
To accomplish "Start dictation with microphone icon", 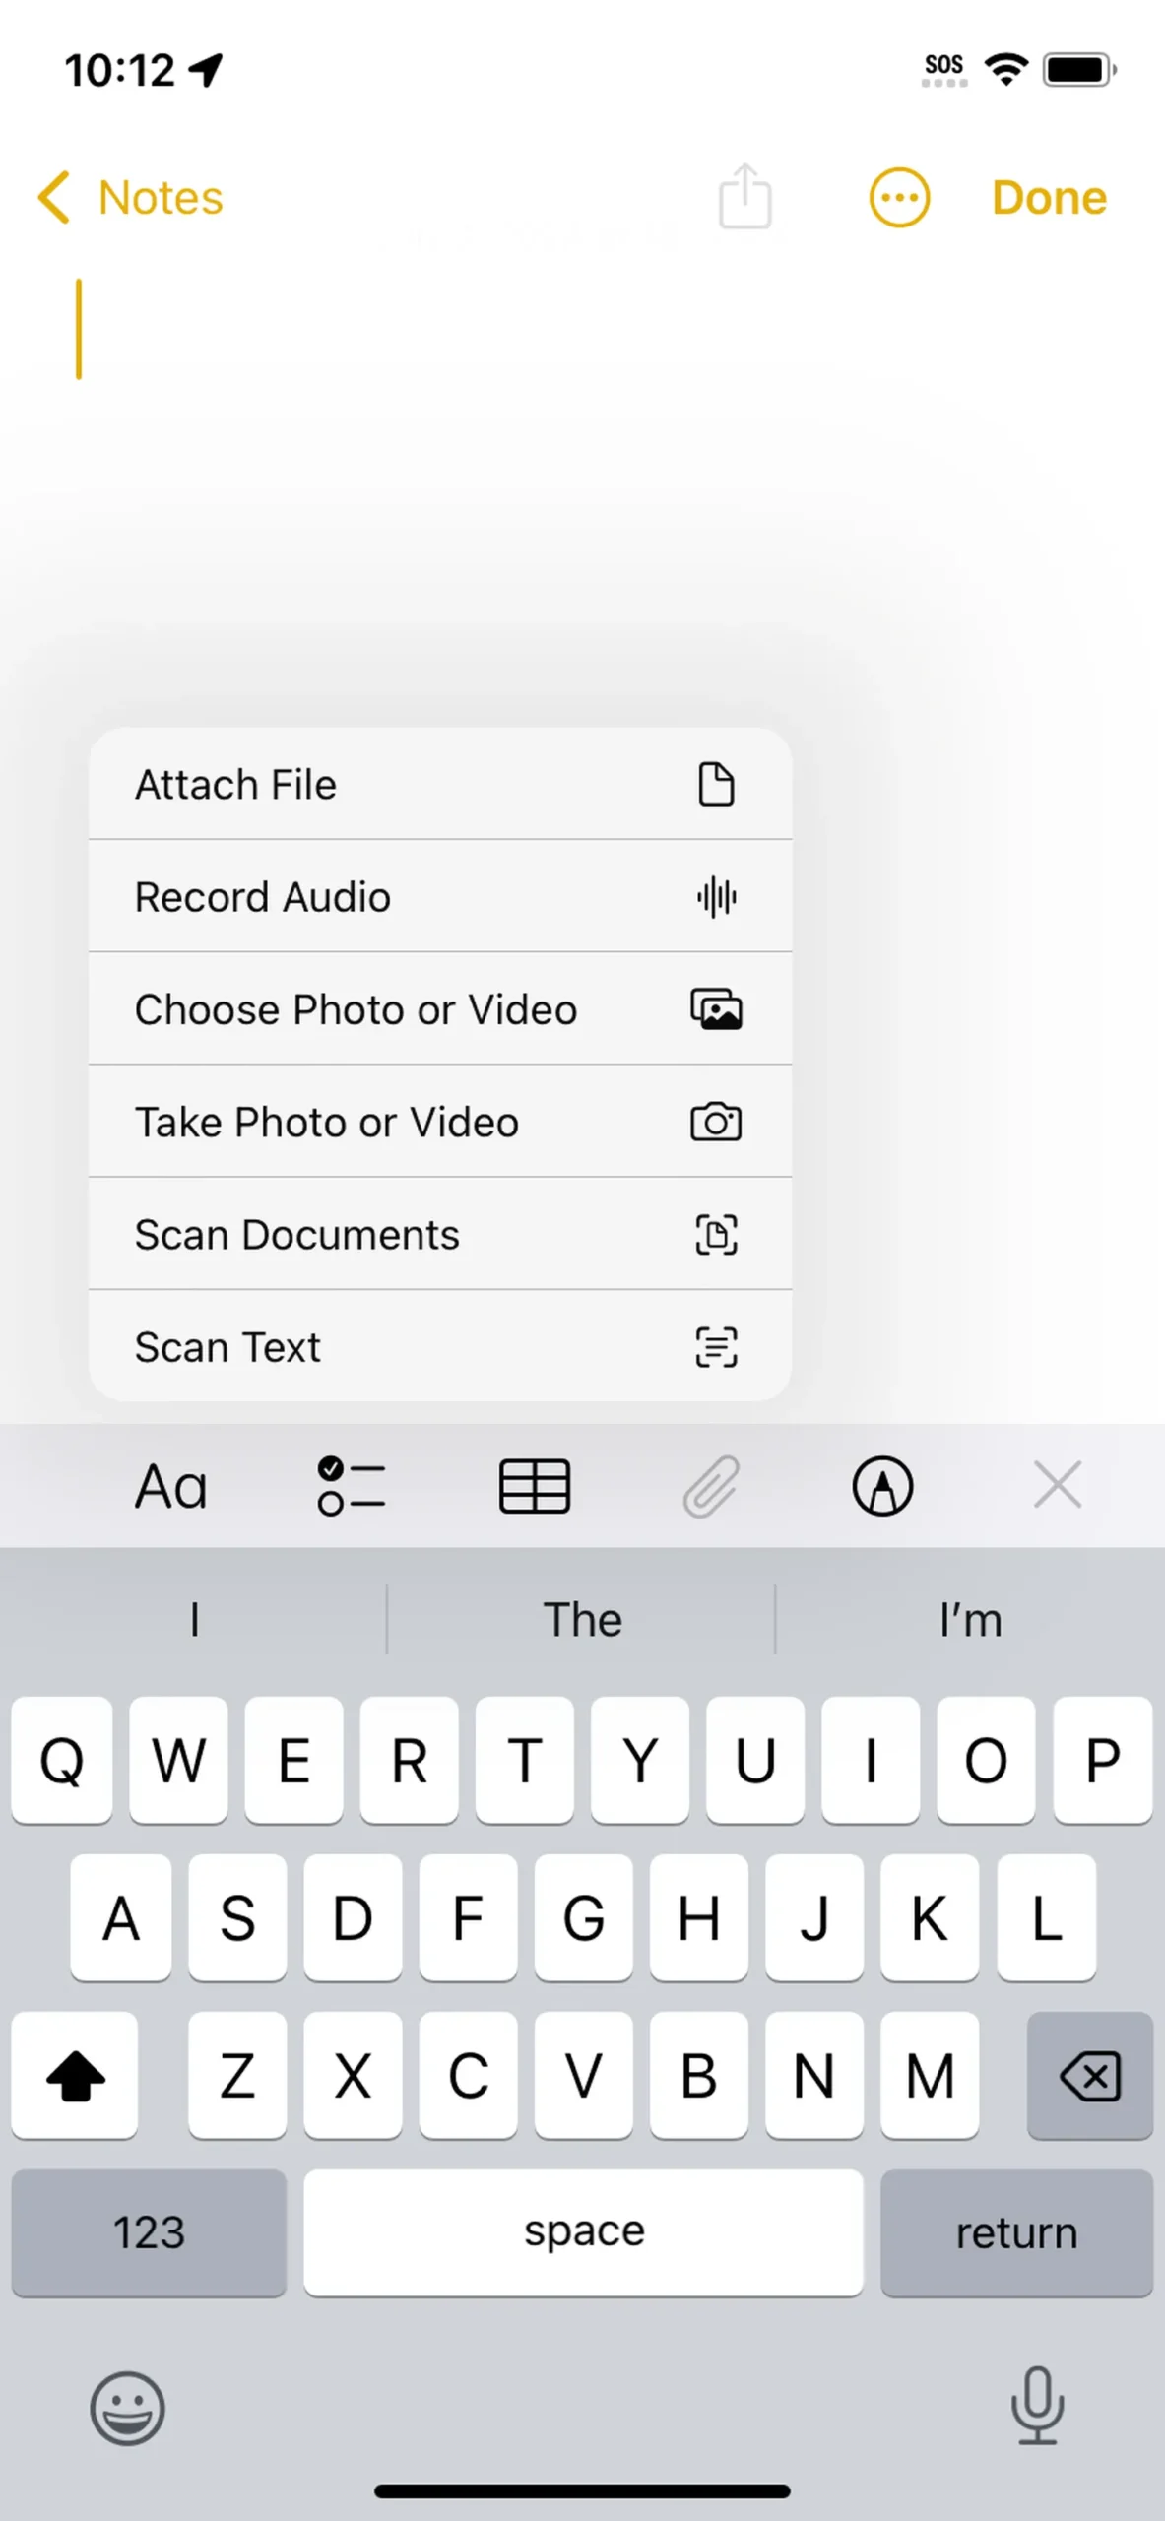I will click(x=1037, y=2406).
